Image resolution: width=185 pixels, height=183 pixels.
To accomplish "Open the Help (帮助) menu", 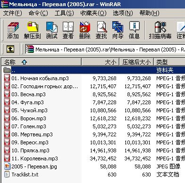I will point(150,13).
